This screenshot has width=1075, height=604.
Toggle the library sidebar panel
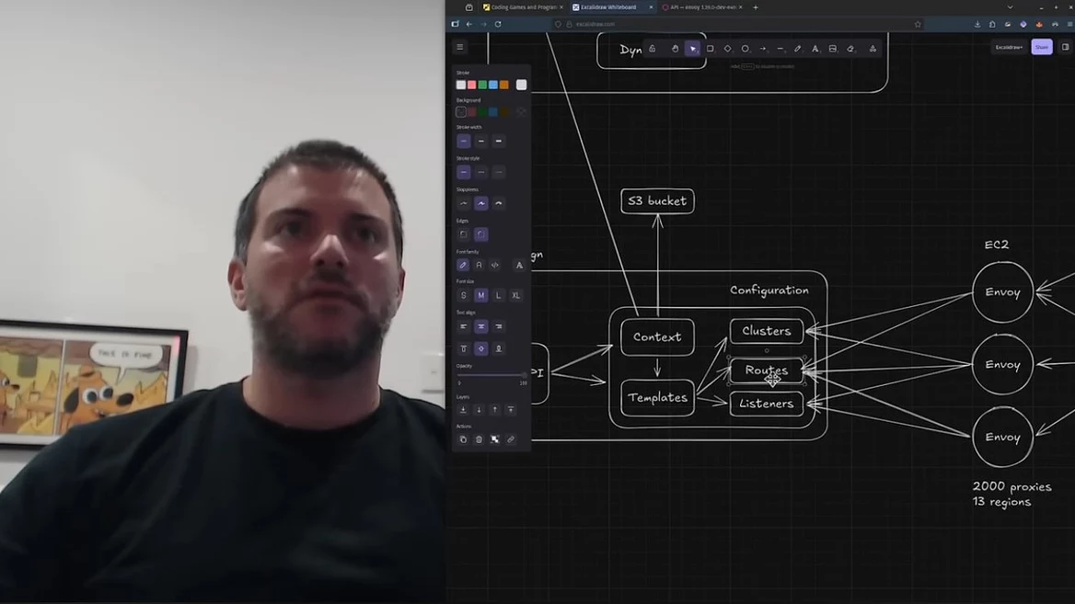coord(1065,47)
